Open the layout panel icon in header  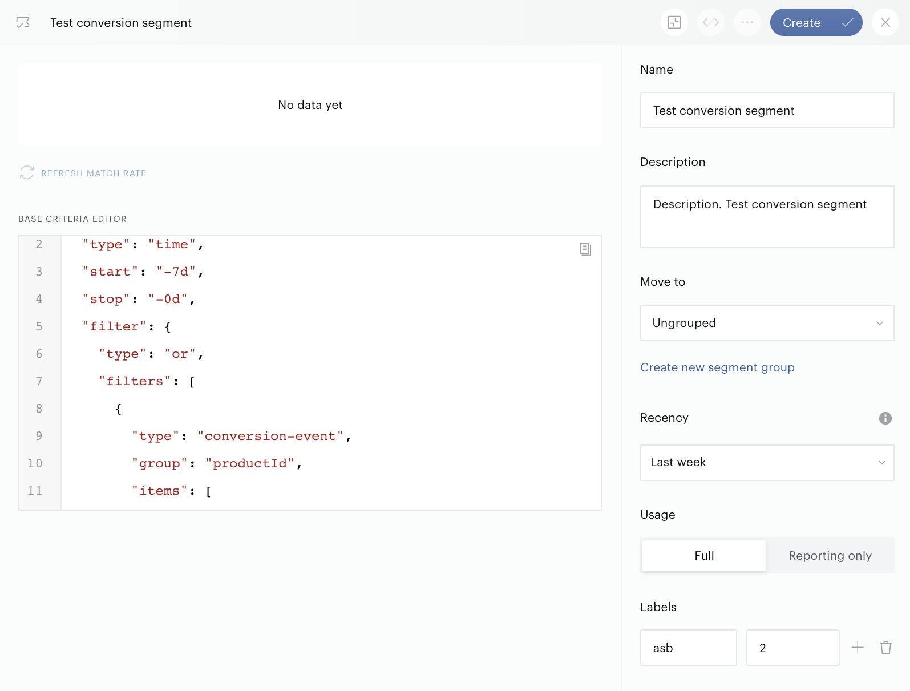[x=674, y=22]
